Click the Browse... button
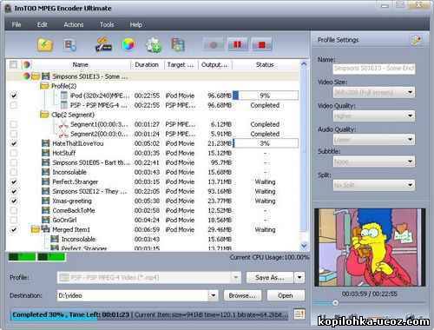 click(242, 295)
